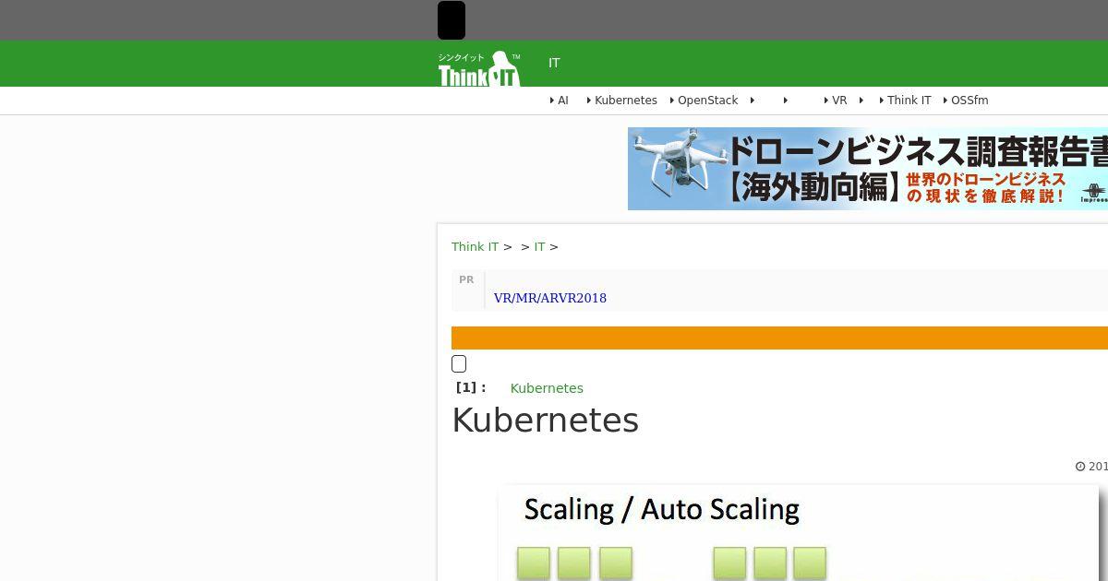Open the Kubernetes topic in navigation bar

point(626,101)
